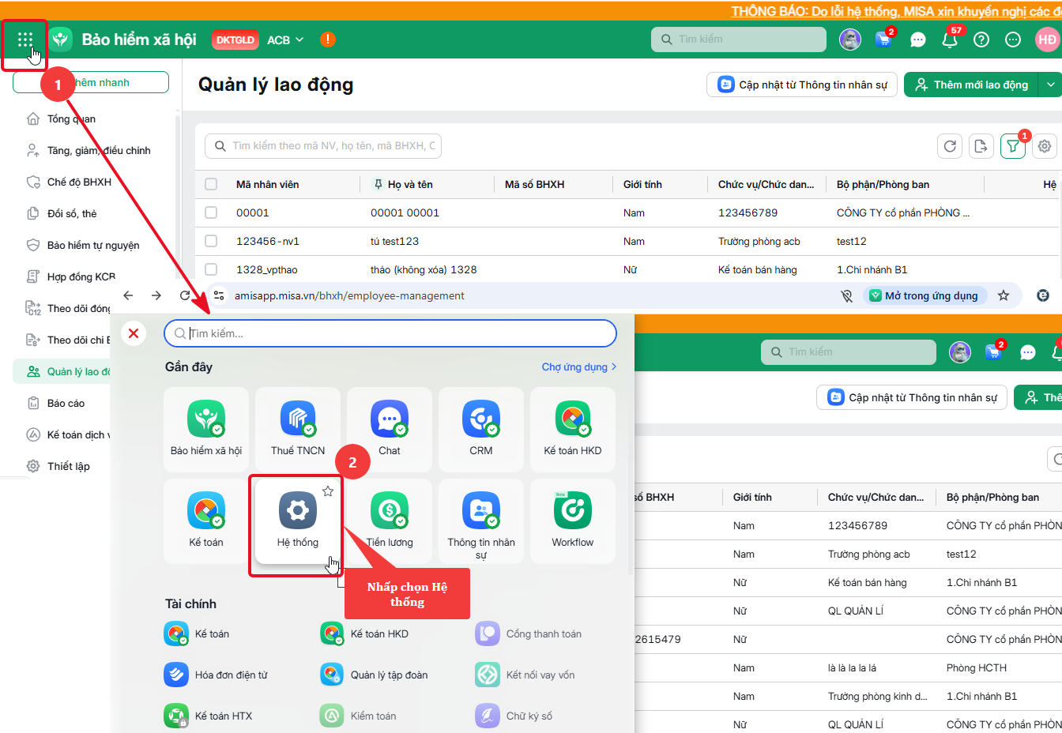The image size is (1062, 733).
Task: Expand the arrow beside Thêm mới lao động
Action: pyautogui.click(x=1050, y=85)
